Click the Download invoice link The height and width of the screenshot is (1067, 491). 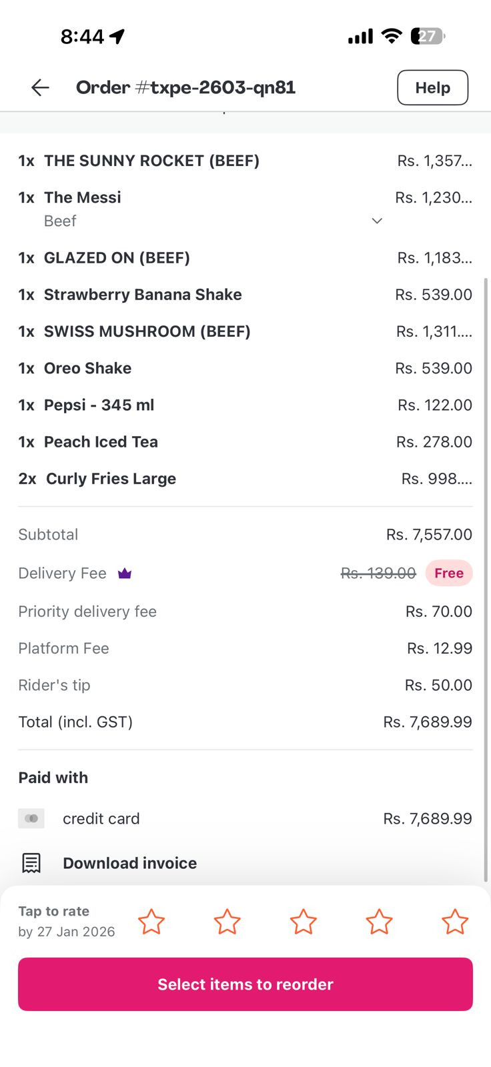point(129,863)
